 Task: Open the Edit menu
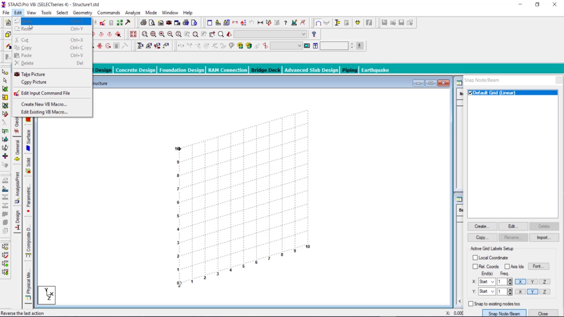pyautogui.click(x=18, y=13)
